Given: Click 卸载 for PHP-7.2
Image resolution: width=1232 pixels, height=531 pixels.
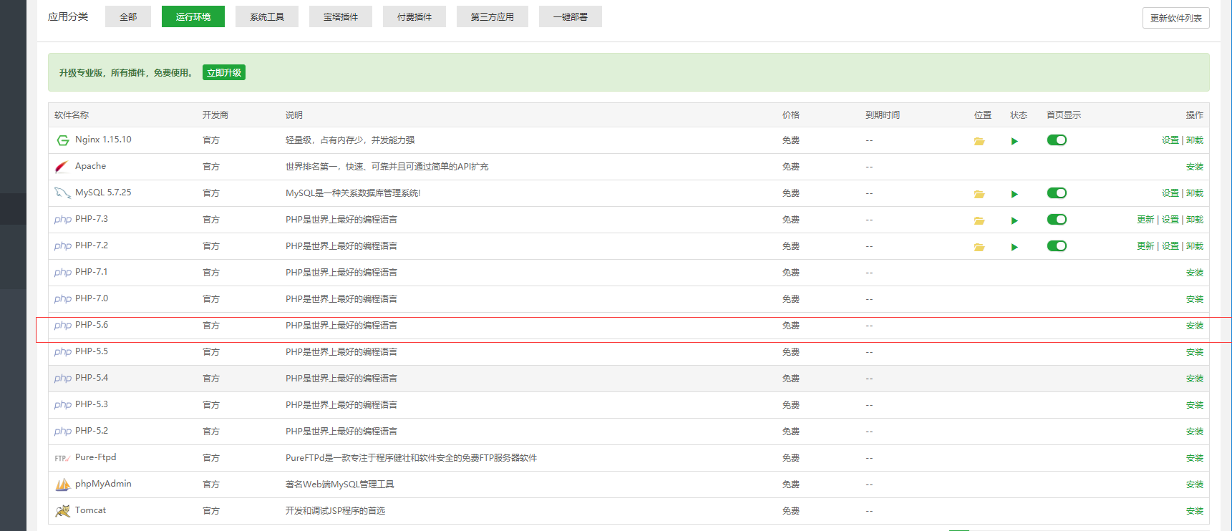Looking at the screenshot, I should [x=1195, y=246].
